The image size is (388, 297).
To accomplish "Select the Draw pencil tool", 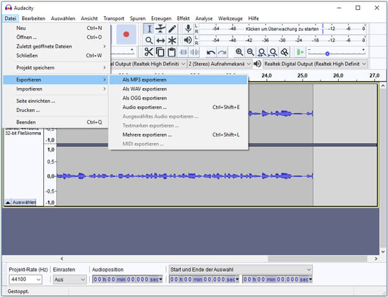I will tap(172, 28).
